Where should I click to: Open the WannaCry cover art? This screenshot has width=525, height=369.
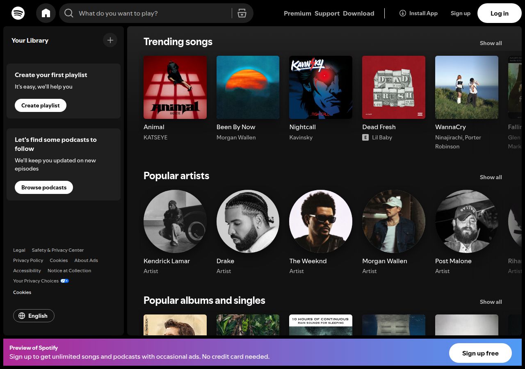[467, 87]
